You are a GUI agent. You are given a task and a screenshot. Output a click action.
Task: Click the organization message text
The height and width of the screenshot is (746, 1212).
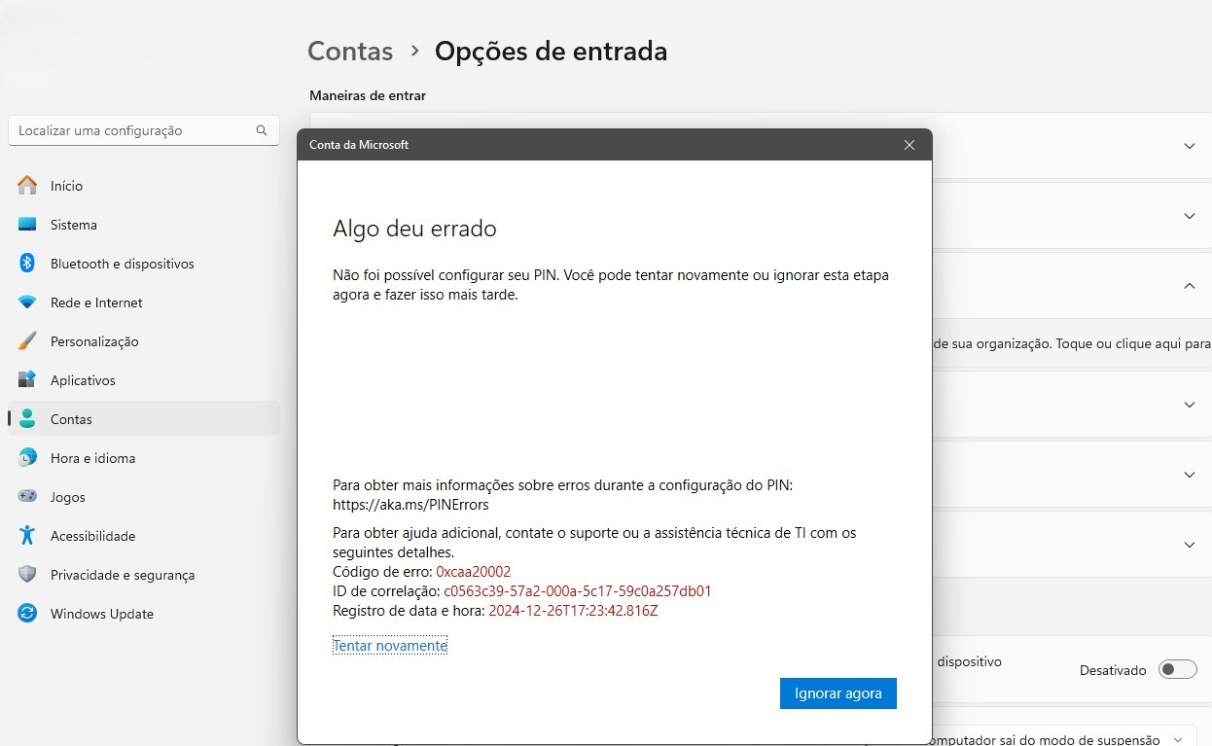tap(1072, 343)
